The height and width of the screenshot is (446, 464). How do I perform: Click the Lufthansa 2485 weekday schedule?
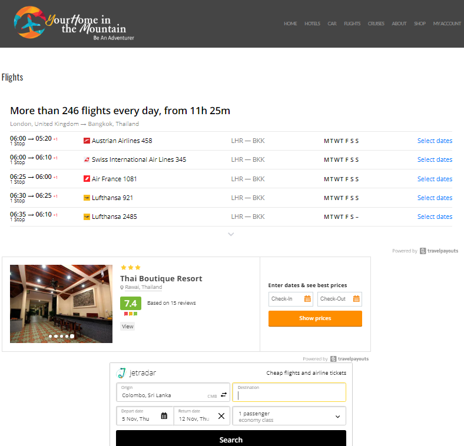pos(341,217)
